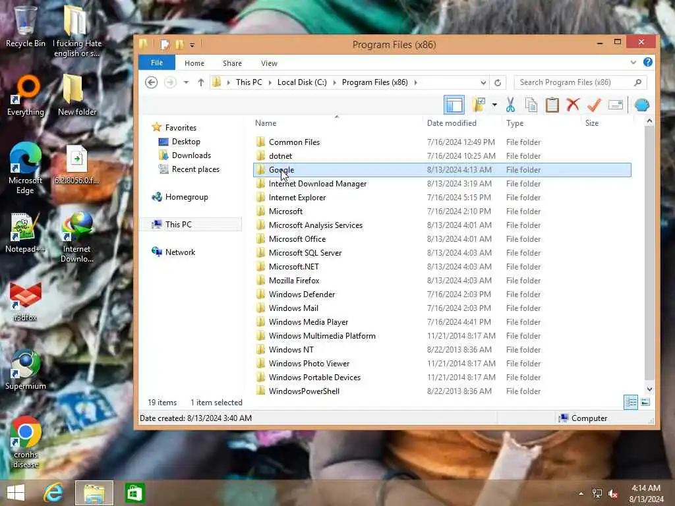Expand the arrow after 'Program Files (x86)' breadcrumb

pyautogui.click(x=415, y=82)
